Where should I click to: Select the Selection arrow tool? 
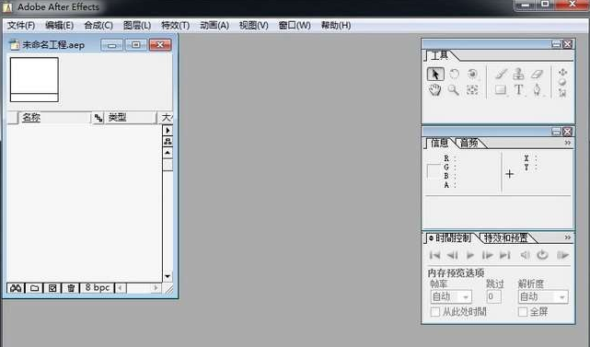(435, 75)
